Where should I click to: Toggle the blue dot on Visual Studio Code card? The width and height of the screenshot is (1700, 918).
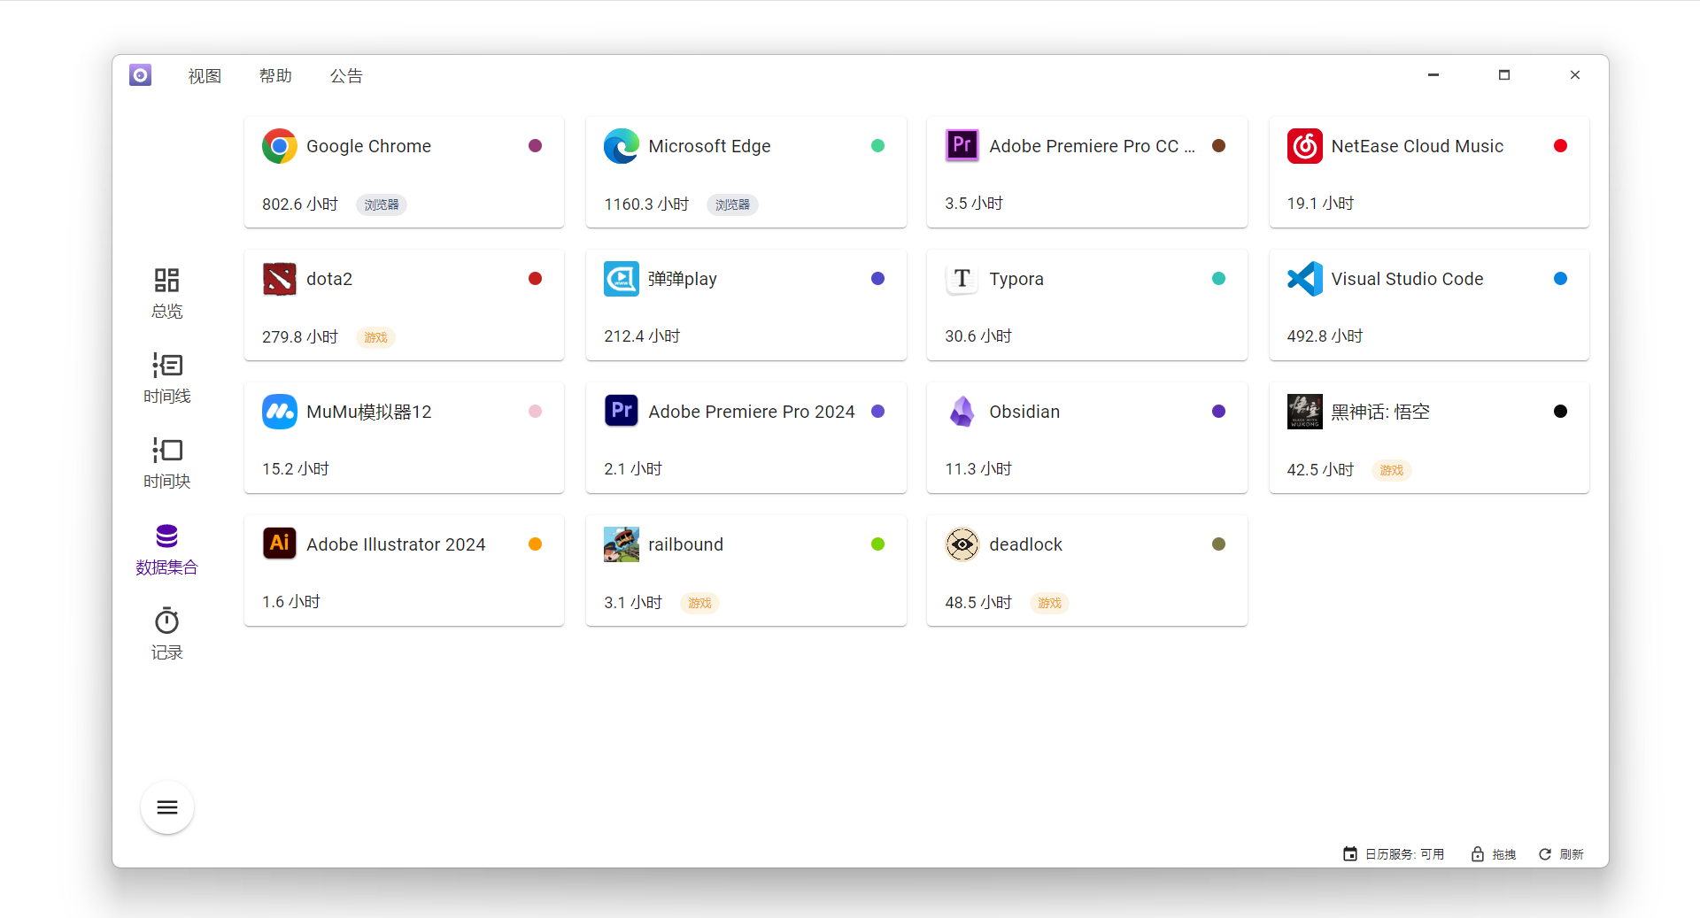click(x=1560, y=278)
